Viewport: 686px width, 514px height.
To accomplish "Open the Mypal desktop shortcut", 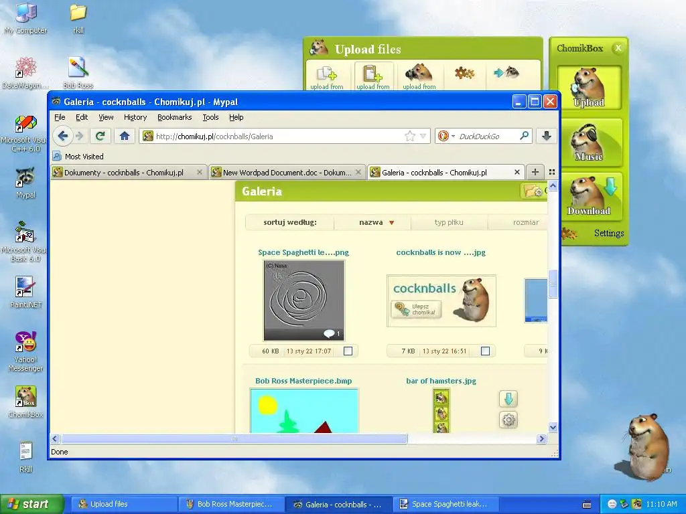I will [26, 183].
